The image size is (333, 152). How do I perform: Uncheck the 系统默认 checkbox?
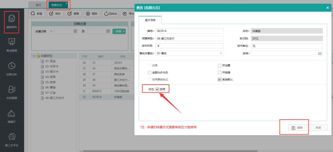(x=220, y=79)
